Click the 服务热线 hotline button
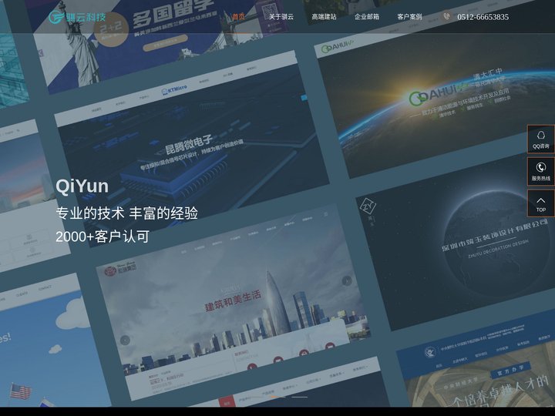 point(541,171)
